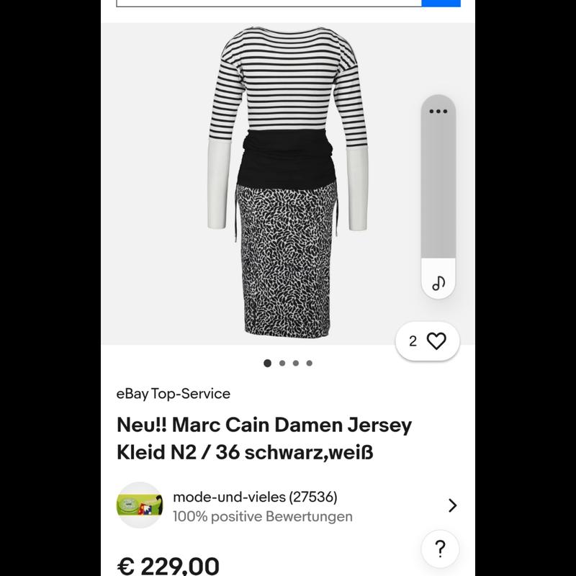Click the seller avatar picture
Image resolution: width=576 pixels, height=576 pixels.
pyautogui.click(x=140, y=505)
